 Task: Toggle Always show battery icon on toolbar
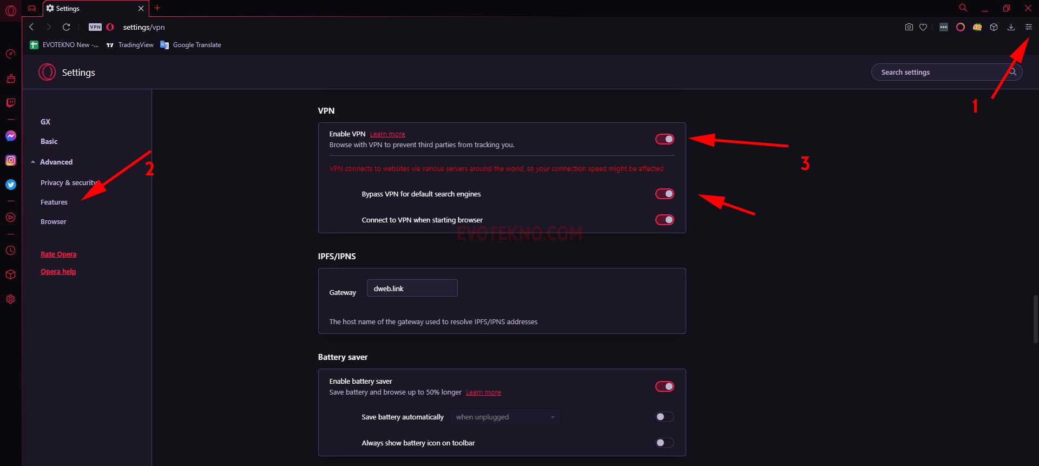[x=665, y=443]
